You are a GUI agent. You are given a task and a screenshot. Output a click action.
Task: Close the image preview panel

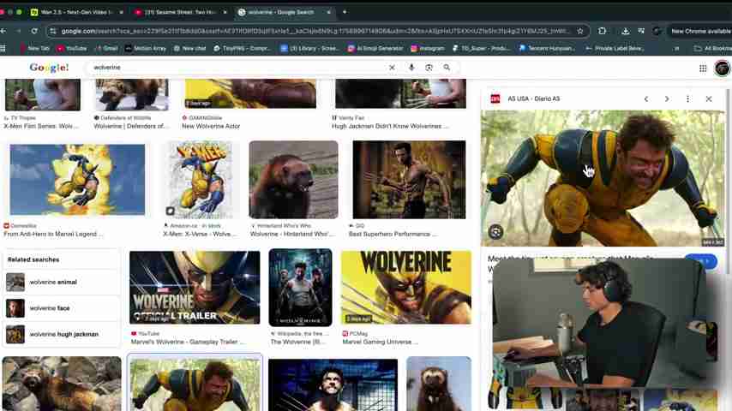tap(709, 99)
